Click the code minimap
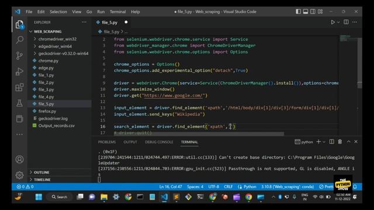 point(348,38)
